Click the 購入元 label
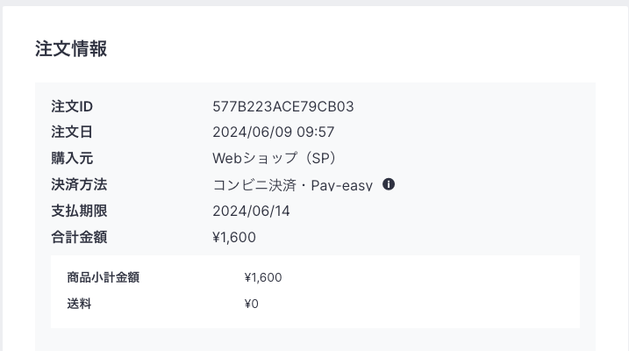Viewport: 629px width, 351px height. [72, 158]
